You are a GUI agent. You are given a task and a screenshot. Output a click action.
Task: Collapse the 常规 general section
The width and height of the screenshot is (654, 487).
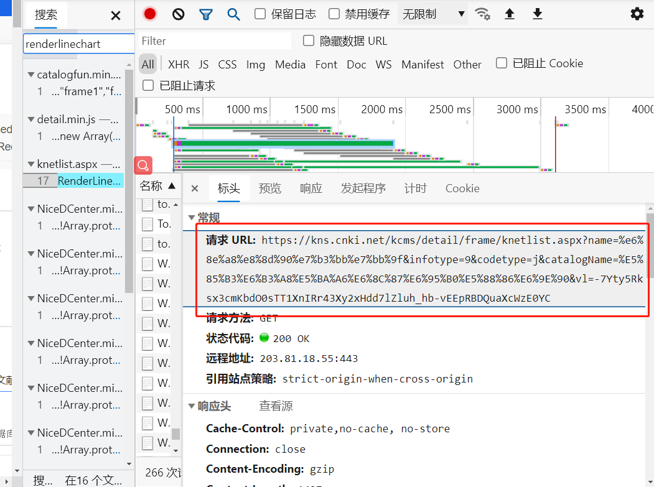click(x=192, y=217)
